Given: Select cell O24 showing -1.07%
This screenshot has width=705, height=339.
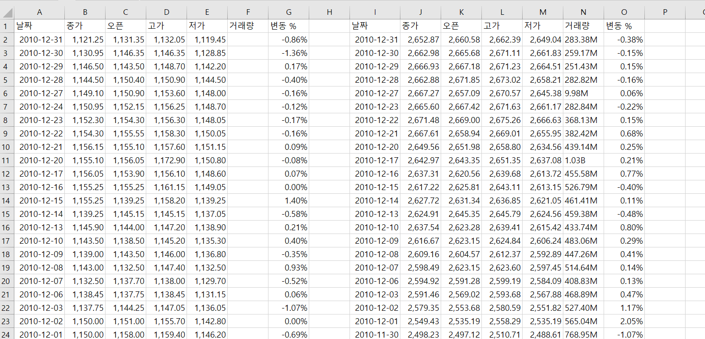Looking at the screenshot, I should coord(624,334).
